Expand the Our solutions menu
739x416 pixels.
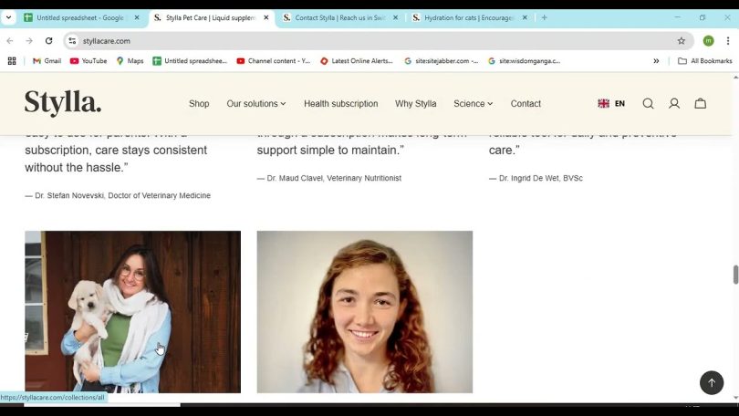pos(256,104)
